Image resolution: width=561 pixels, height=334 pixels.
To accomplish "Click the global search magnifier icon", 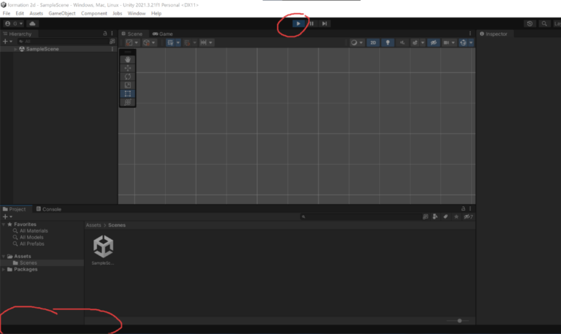I will point(544,23).
